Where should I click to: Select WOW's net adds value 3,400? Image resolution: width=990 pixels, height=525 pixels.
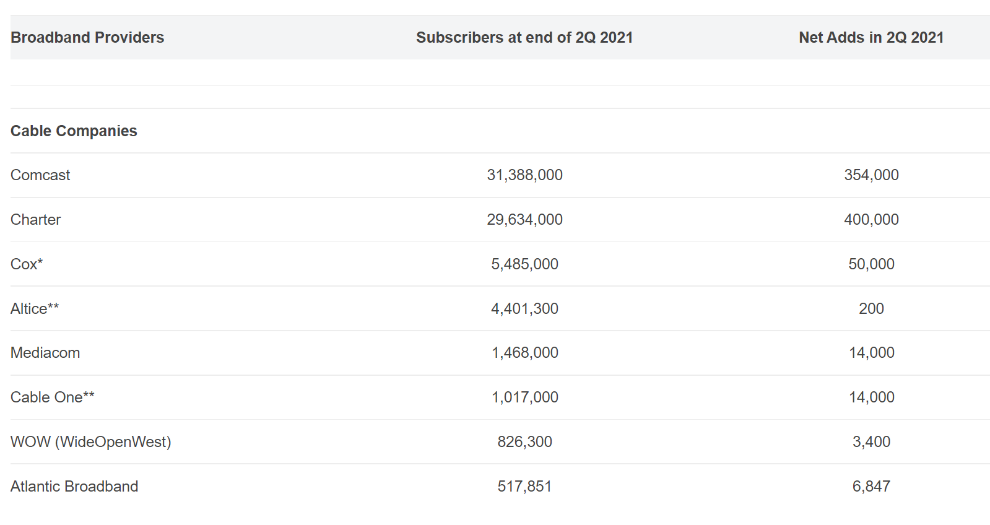(x=871, y=442)
